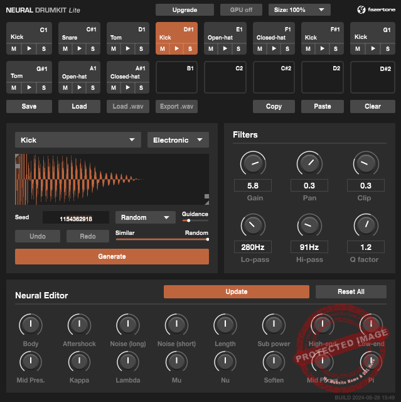The width and height of the screenshot is (401, 402).
Task: Copy the selected pad
Action: tap(274, 106)
